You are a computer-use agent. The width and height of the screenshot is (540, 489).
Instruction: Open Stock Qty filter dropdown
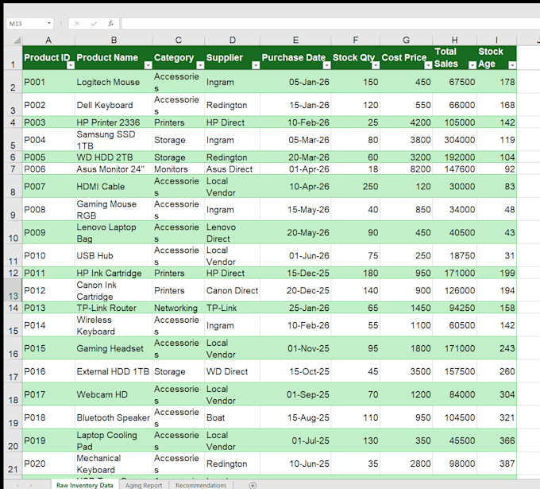pyautogui.click(x=376, y=65)
